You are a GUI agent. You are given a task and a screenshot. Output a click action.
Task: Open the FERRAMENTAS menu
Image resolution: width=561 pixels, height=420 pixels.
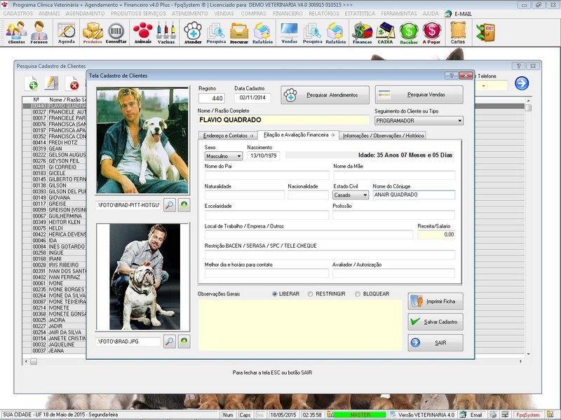399,13
